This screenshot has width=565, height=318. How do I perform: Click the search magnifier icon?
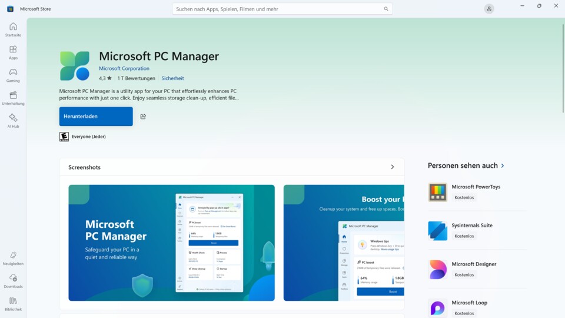point(386,9)
